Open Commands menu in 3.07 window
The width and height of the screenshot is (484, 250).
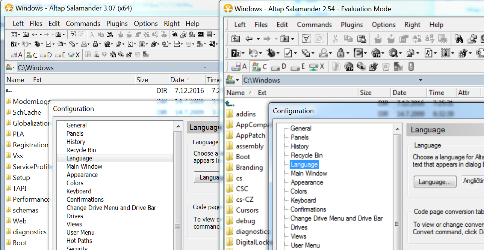(x=83, y=24)
